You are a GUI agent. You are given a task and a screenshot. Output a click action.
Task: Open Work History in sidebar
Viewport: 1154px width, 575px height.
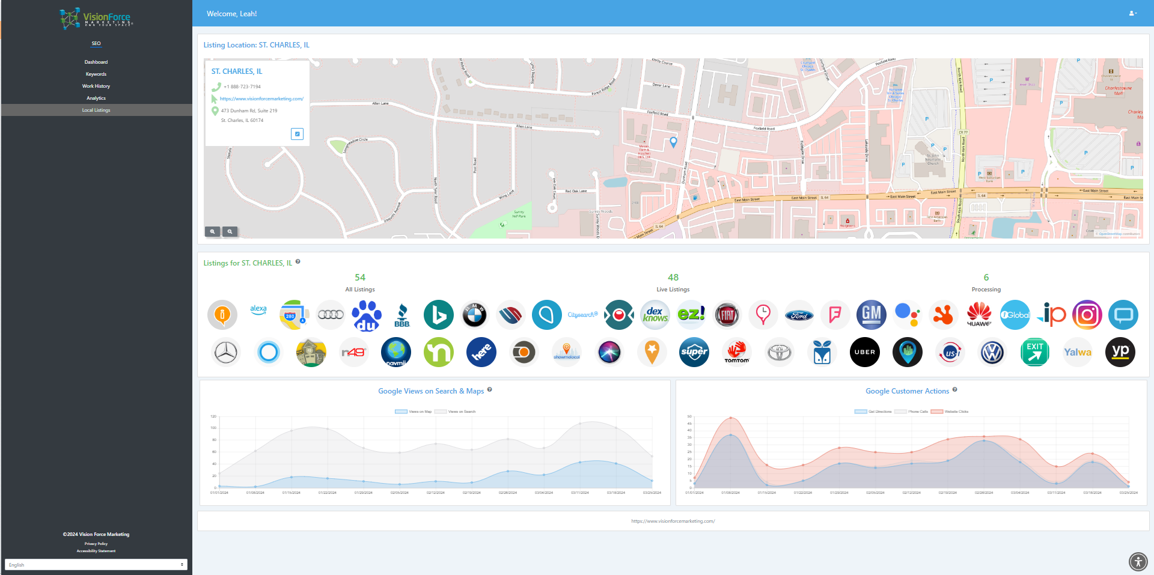[96, 86]
